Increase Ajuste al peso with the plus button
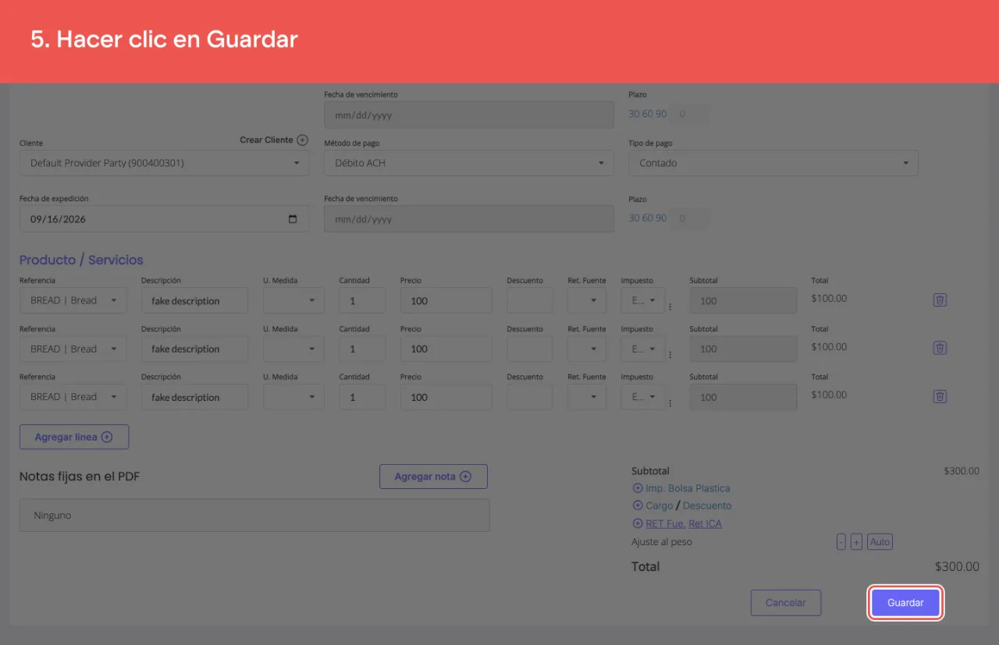The width and height of the screenshot is (999, 645). click(856, 542)
